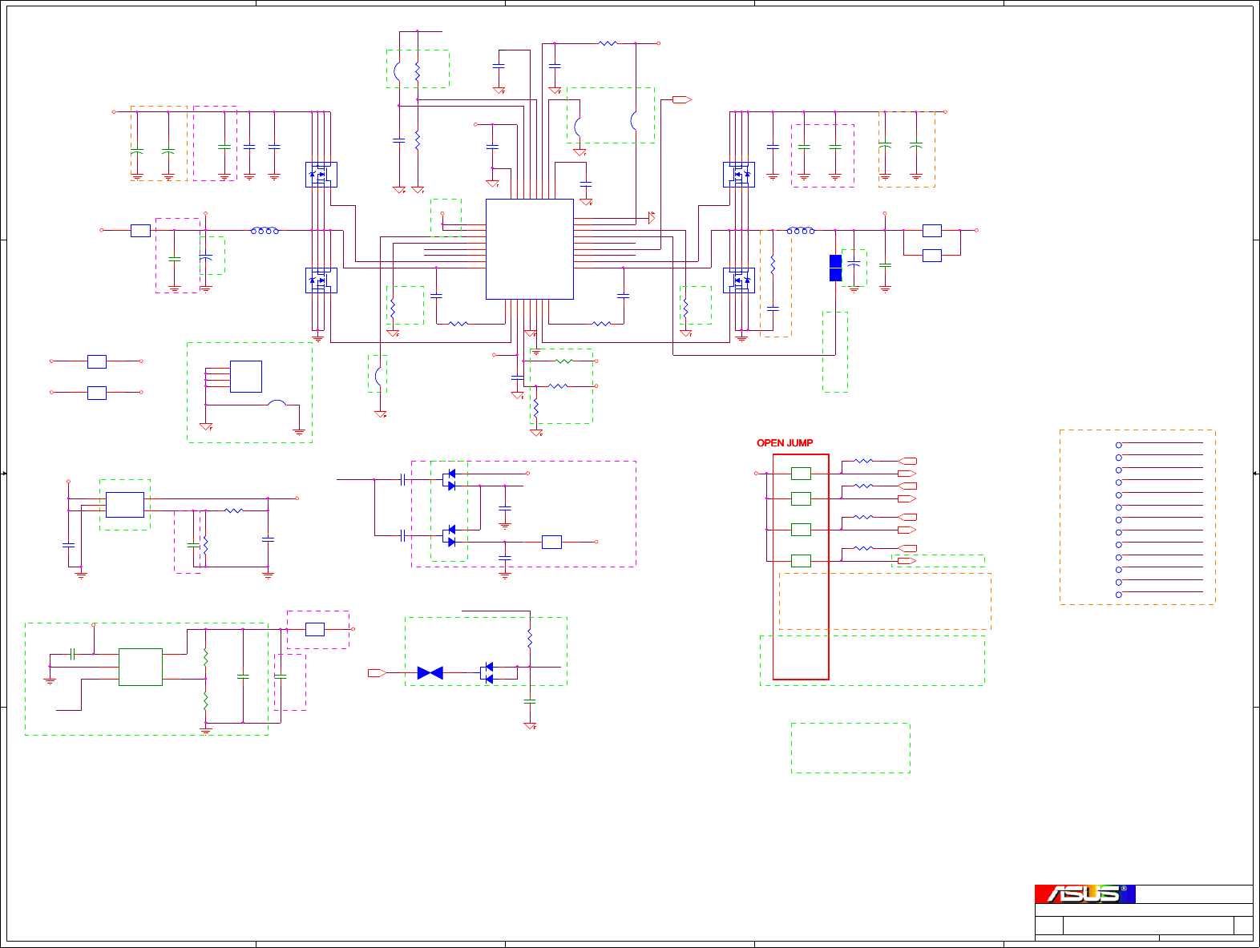Viewport: 1260px width, 948px height.
Task: Click the red input port feeding the bowtie diode
Action: pos(378,673)
